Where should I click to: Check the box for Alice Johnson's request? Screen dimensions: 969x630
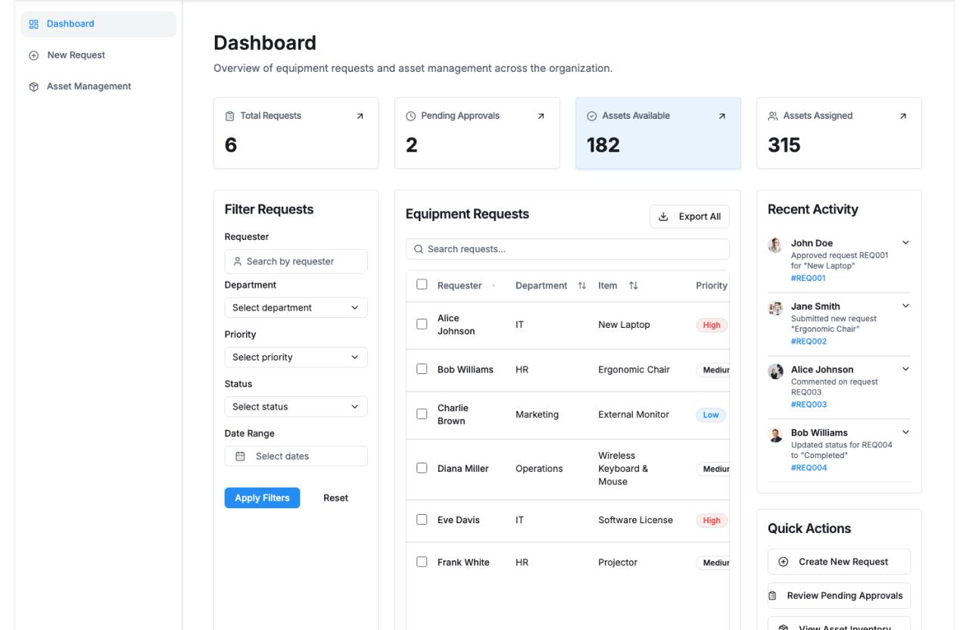[422, 324]
